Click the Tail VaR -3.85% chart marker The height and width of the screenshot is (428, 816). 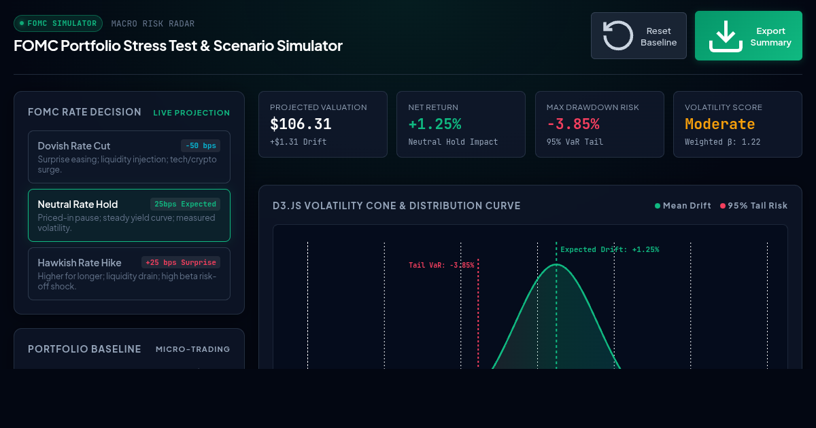(441, 265)
